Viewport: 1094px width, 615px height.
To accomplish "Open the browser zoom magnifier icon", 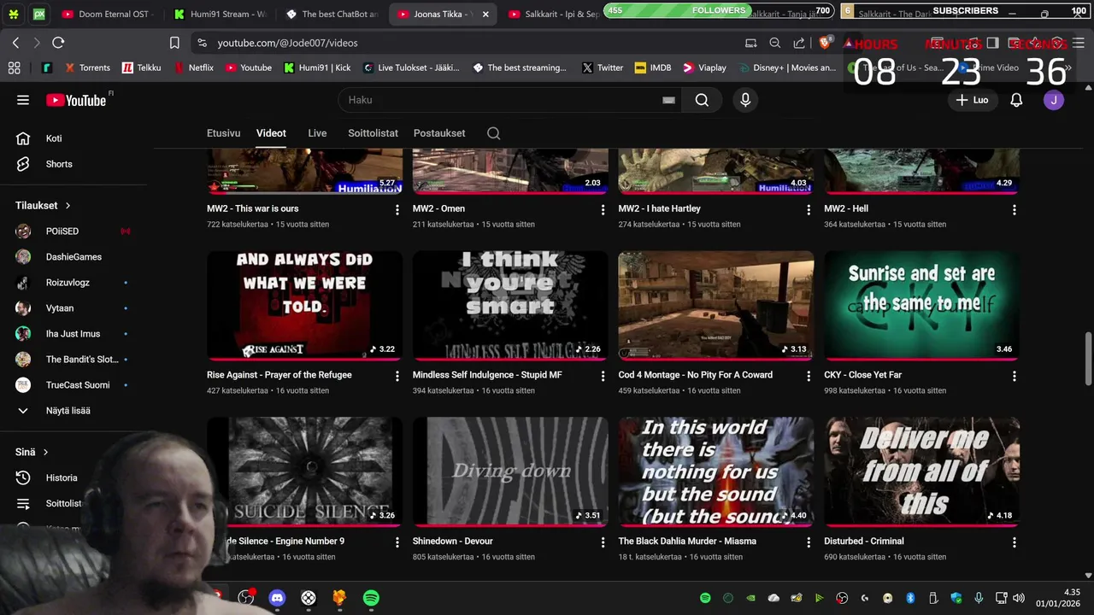I will pos(774,43).
